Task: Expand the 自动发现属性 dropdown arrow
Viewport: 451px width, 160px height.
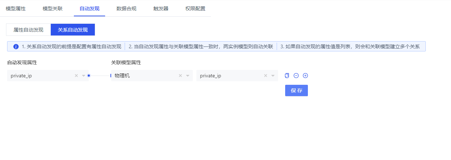Action: tap(84, 76)
